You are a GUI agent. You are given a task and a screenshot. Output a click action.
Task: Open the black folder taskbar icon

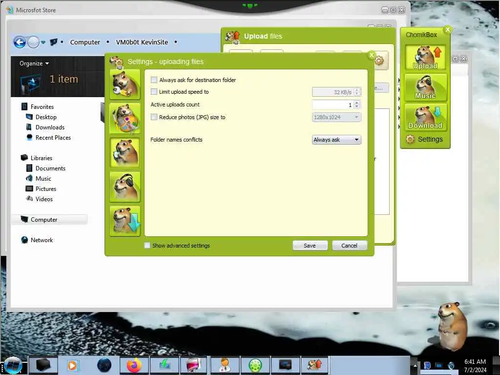(43, 365)
